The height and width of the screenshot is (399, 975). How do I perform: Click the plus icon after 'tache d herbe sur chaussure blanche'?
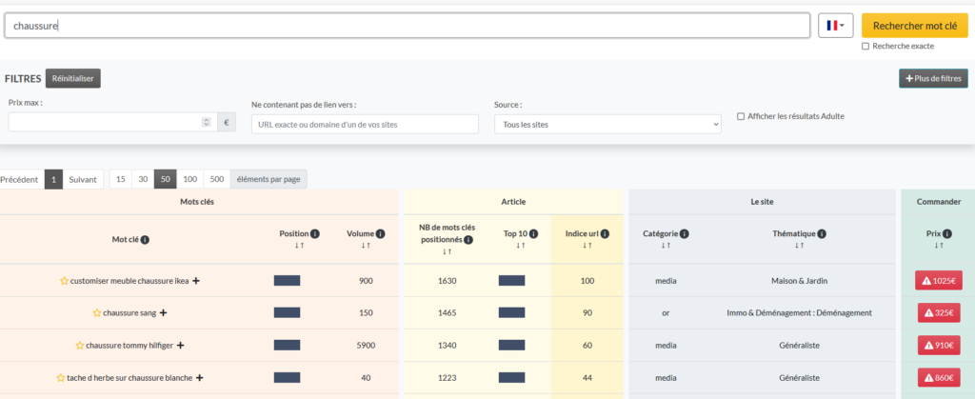[199, 378]
